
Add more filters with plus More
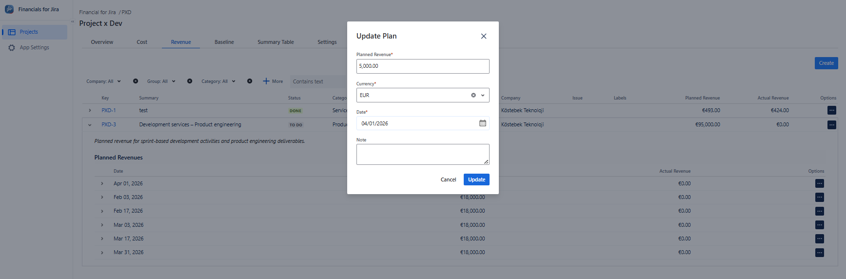pos(273,81)
